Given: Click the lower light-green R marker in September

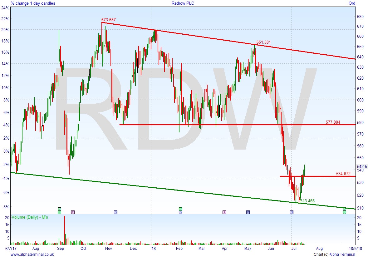Looking at the screenshot, I should coord(59,212).
